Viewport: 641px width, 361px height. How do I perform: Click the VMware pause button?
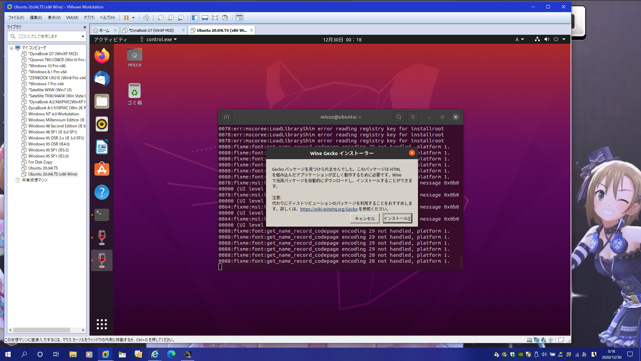126,18
